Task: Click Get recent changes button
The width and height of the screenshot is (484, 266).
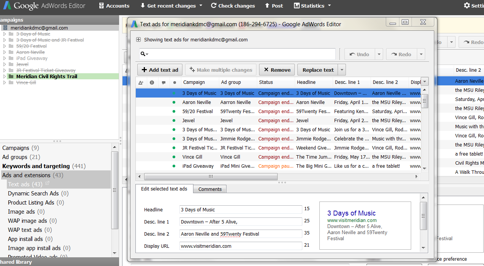Action: (x=168, y=6)
